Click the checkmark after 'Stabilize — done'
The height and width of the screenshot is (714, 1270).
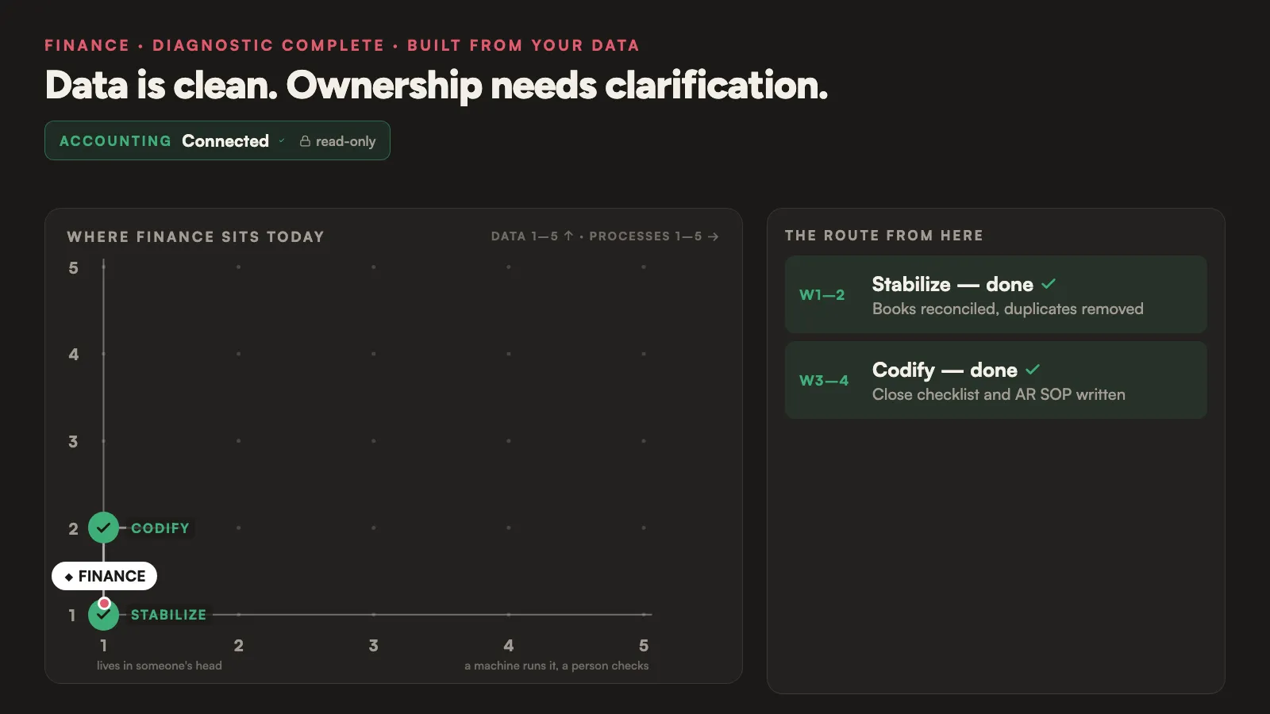[1049, 284]
